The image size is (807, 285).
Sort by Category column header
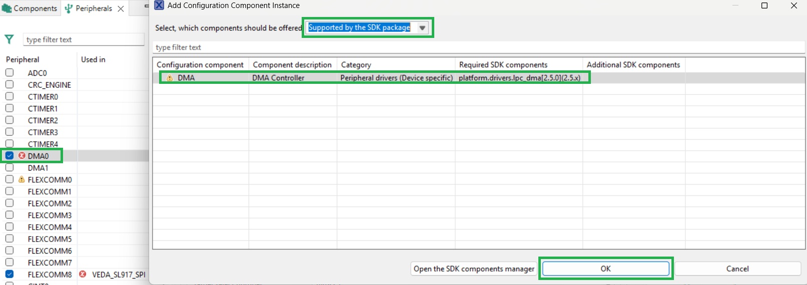pos(396,65)
